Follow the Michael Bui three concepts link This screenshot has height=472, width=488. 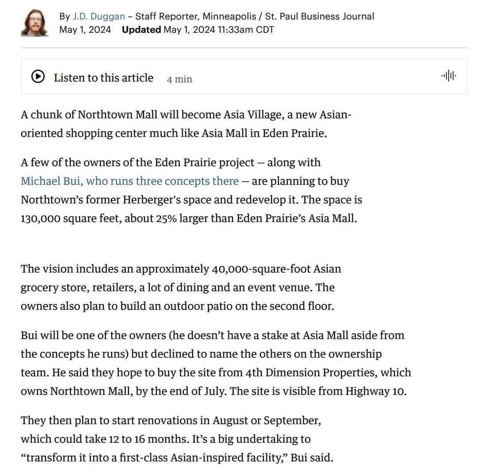[x=130, y=181]
